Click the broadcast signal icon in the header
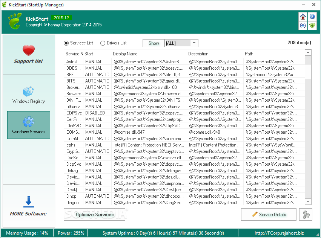This screenshot has width=321, height=238. [x=303, y=26]
